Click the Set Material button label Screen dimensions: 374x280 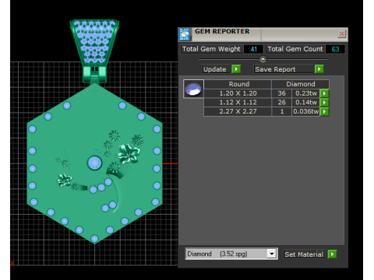pos(304,254)
